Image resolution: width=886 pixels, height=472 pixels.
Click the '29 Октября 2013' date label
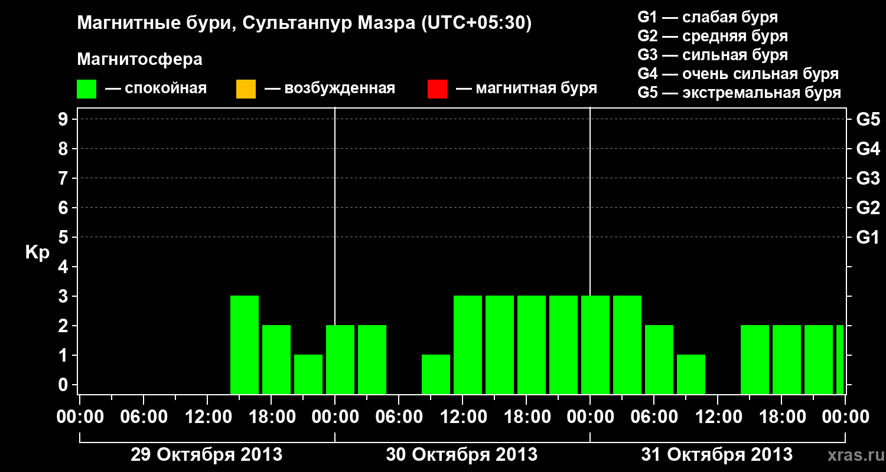206,455
